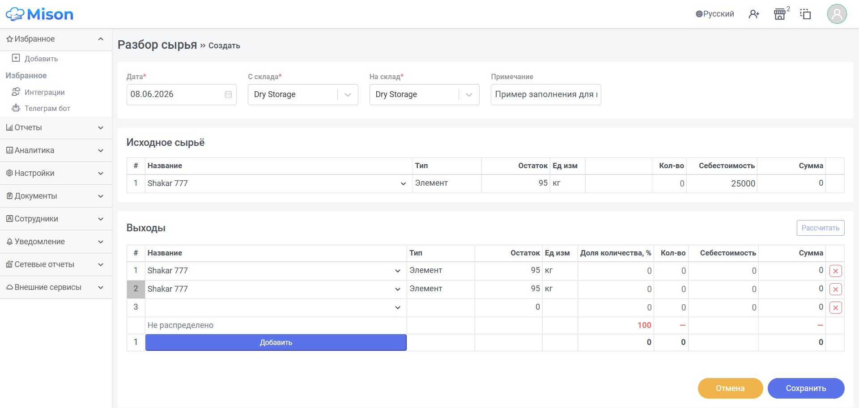The height and width of the screenshot is (408, 859).
Task: Click the red 100 undistributed value
Action: point(644,325)
